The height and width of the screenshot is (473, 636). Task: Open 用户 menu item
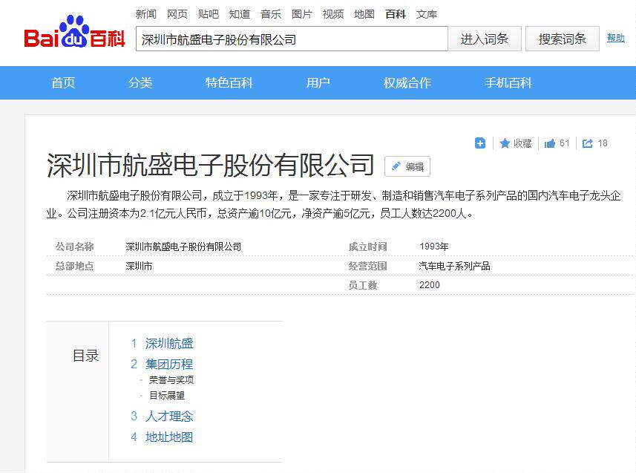click(x=318, y=83)
